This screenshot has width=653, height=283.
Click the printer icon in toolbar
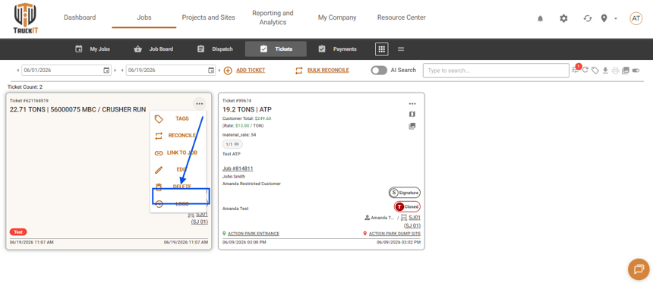[x=616, y=71]
